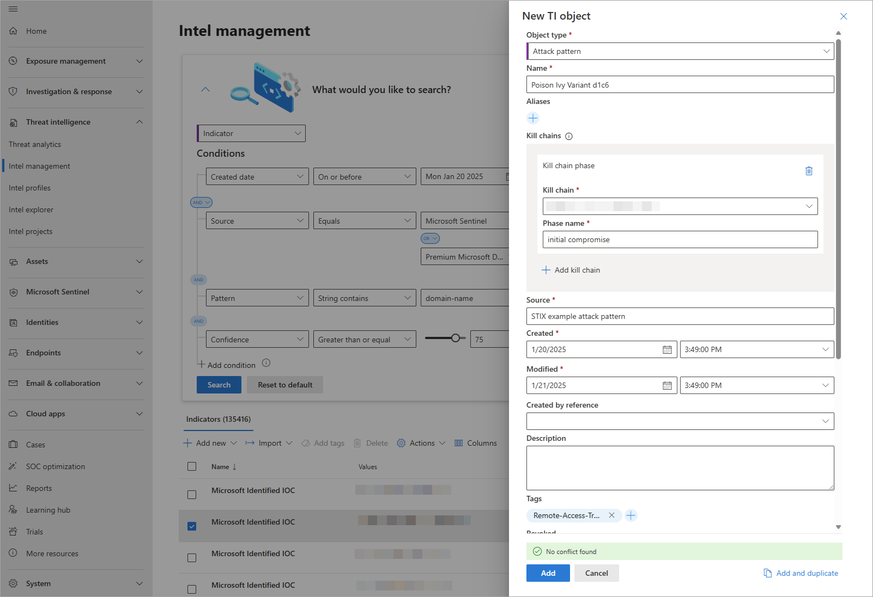Open the Created date calendar picker

(x=667, y=350)
